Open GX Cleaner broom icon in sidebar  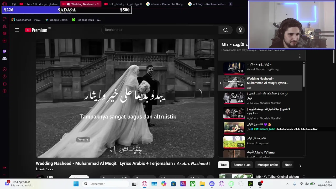tap(4, 26)
